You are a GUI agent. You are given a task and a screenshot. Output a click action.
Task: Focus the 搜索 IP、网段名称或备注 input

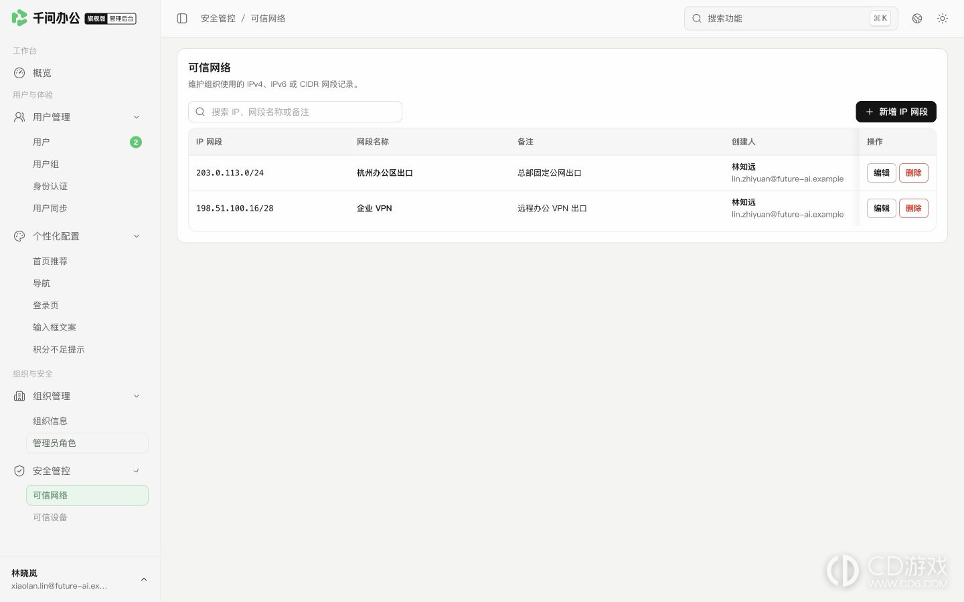click(295, 112)
